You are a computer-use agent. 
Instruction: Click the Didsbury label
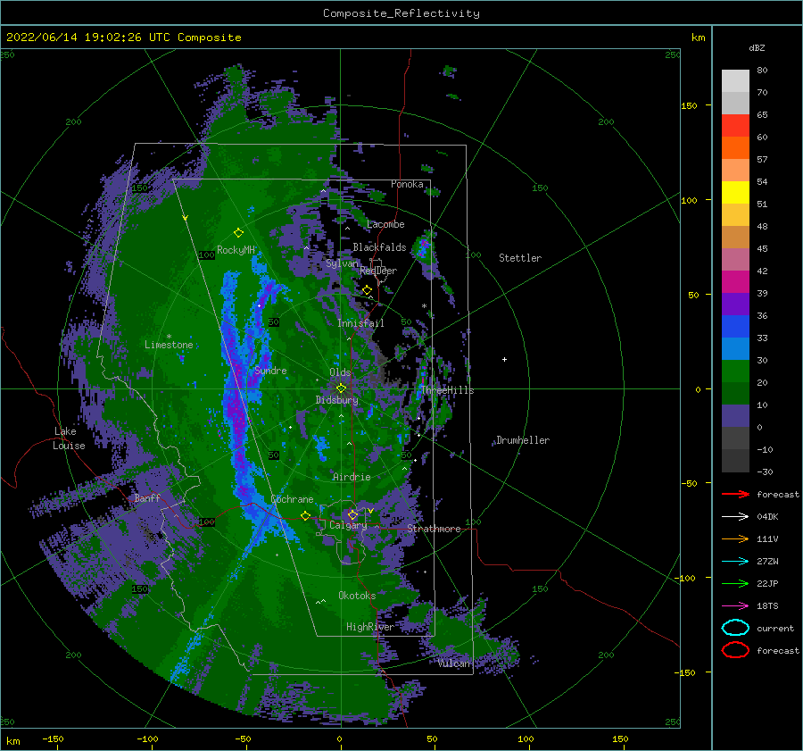click(336, 400)
